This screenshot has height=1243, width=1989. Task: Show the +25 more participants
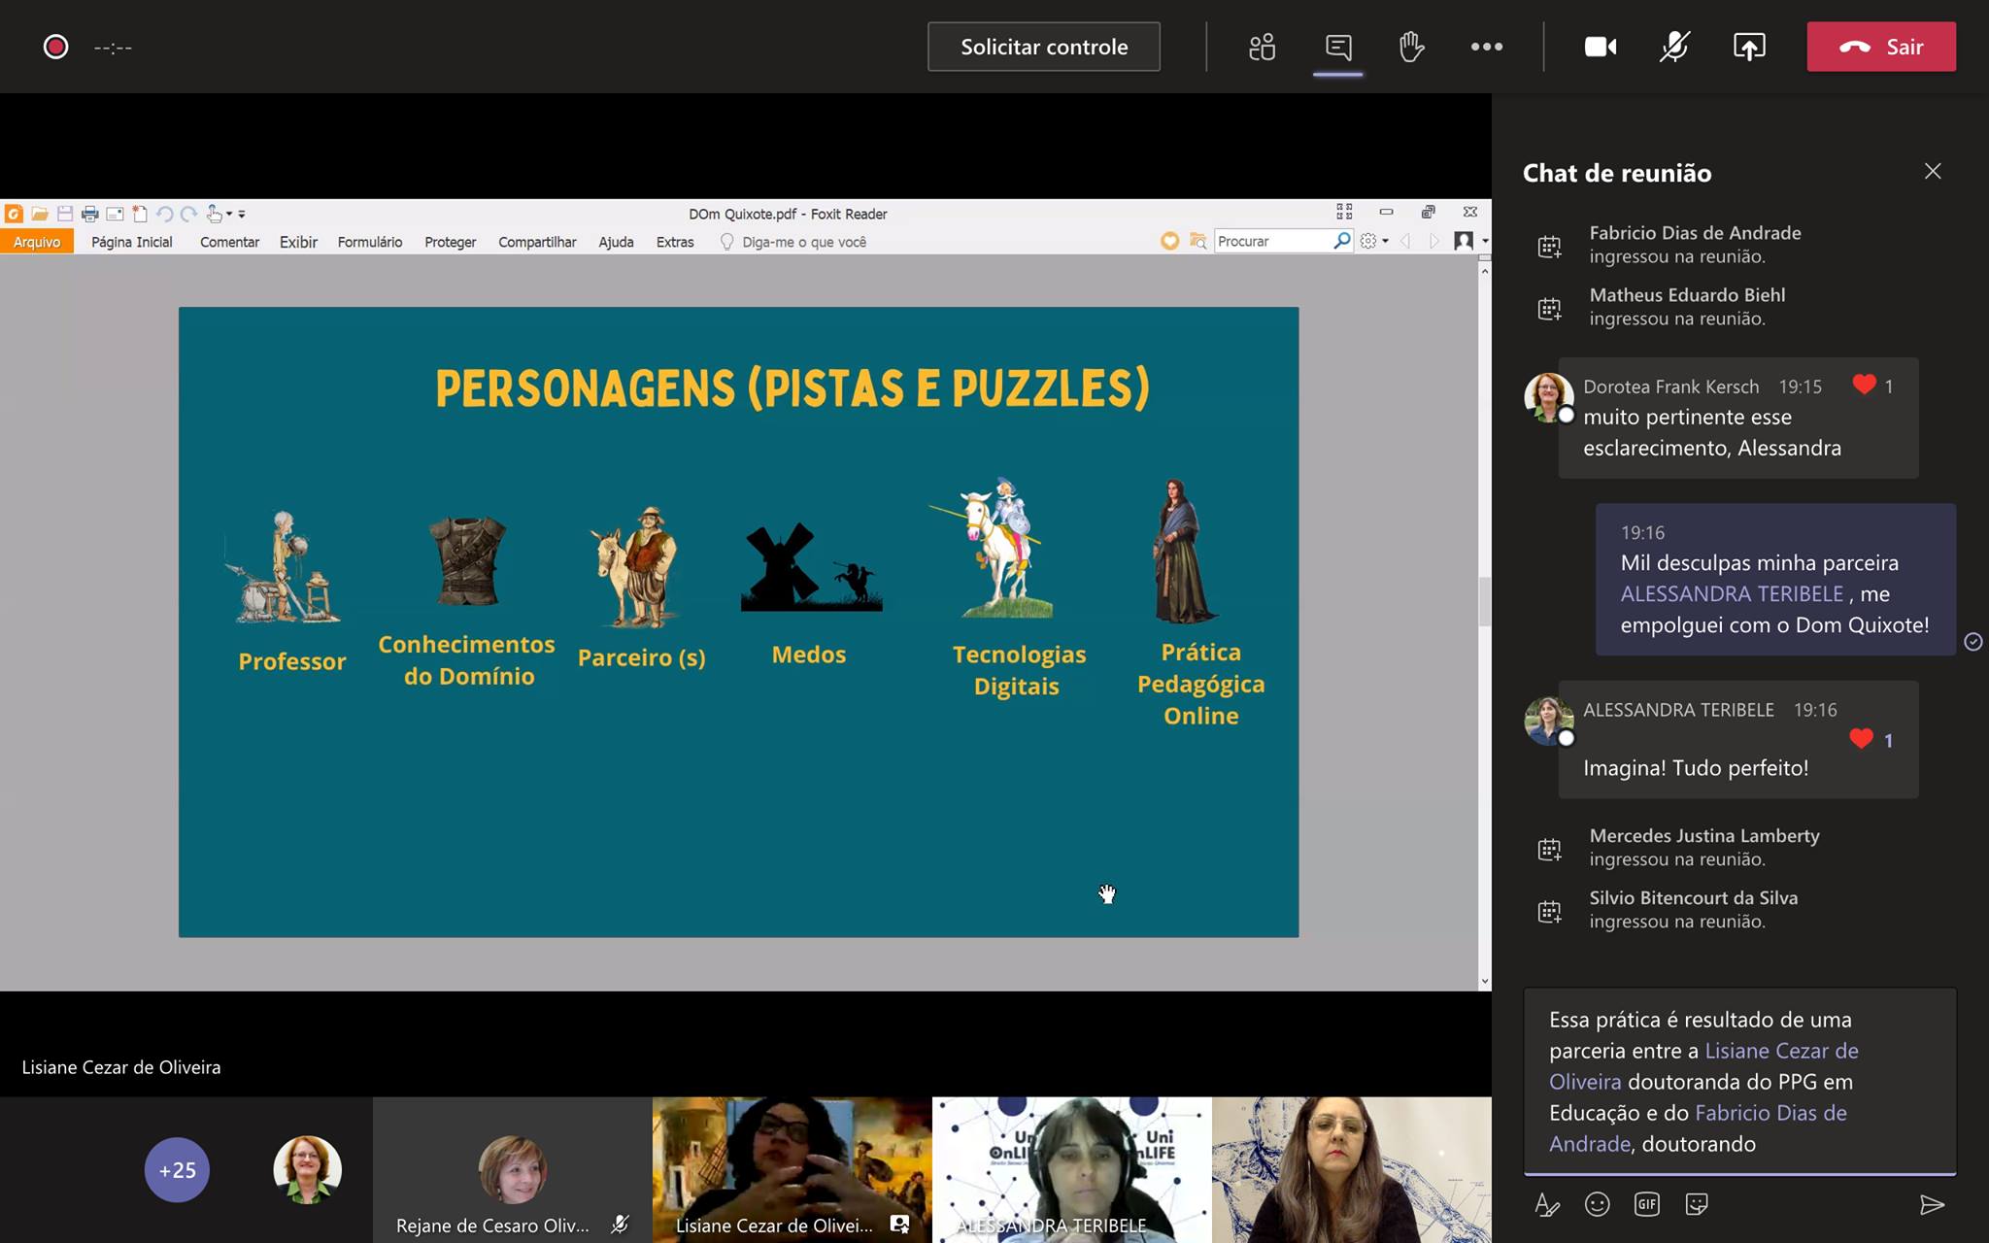(177, 1170)
